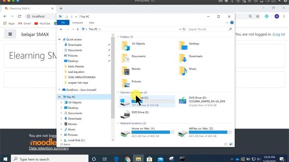Open Data retention summary link

point(49,148)
